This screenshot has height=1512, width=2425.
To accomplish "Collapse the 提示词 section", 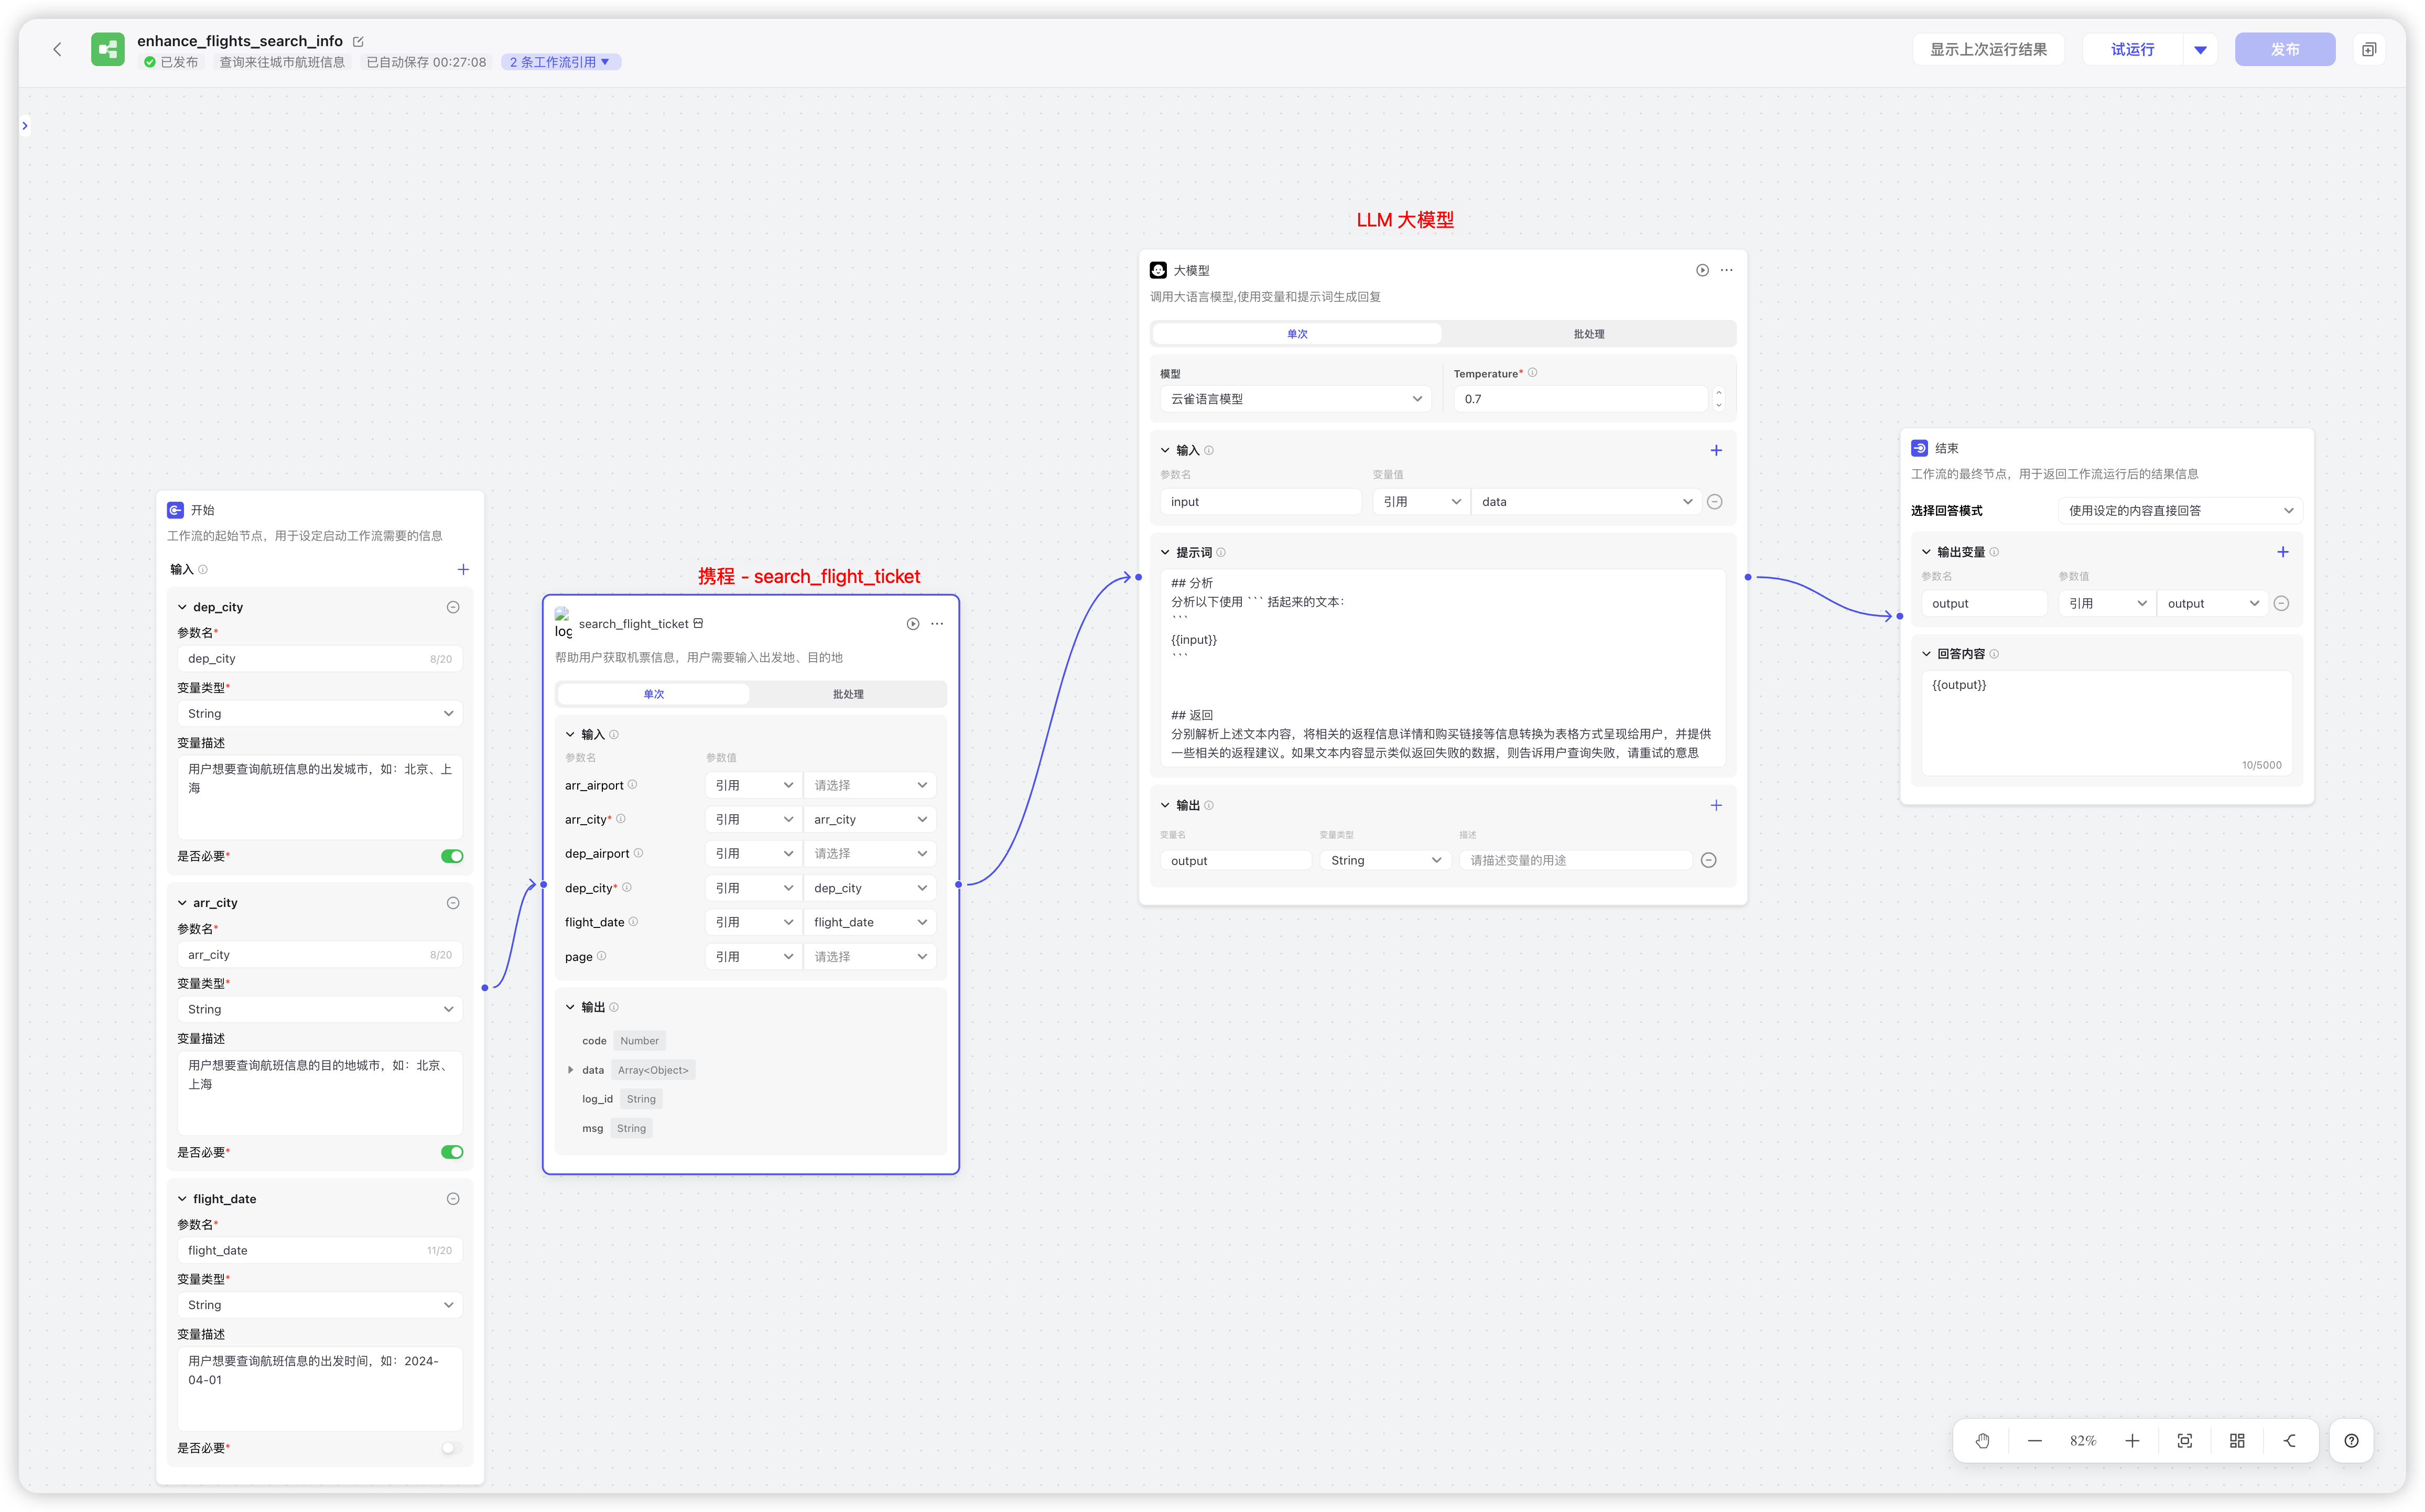I will pos(1164,552).
